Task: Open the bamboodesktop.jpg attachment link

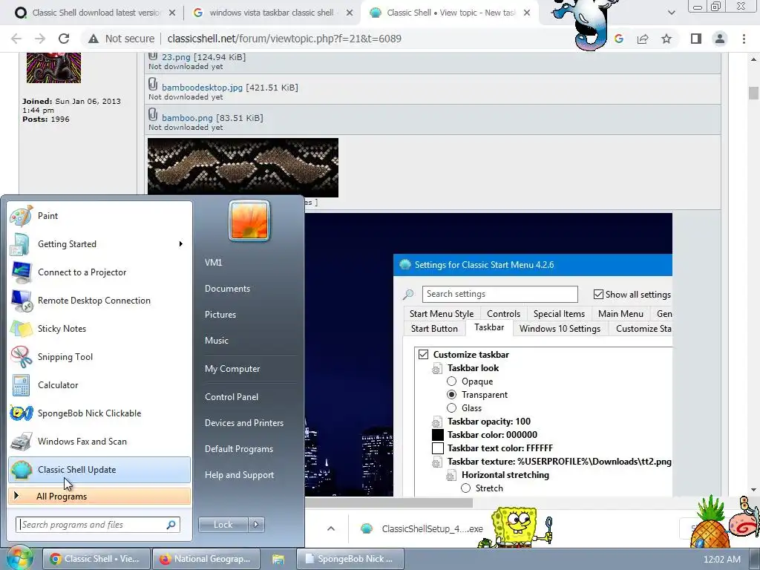Action: click(202, 88)
